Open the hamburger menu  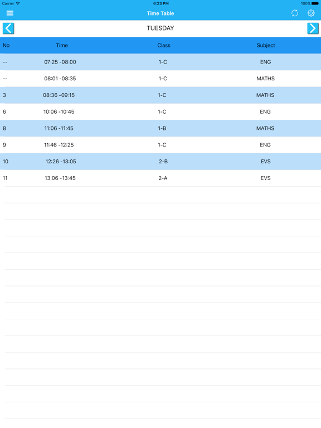[x=10, y=13]
